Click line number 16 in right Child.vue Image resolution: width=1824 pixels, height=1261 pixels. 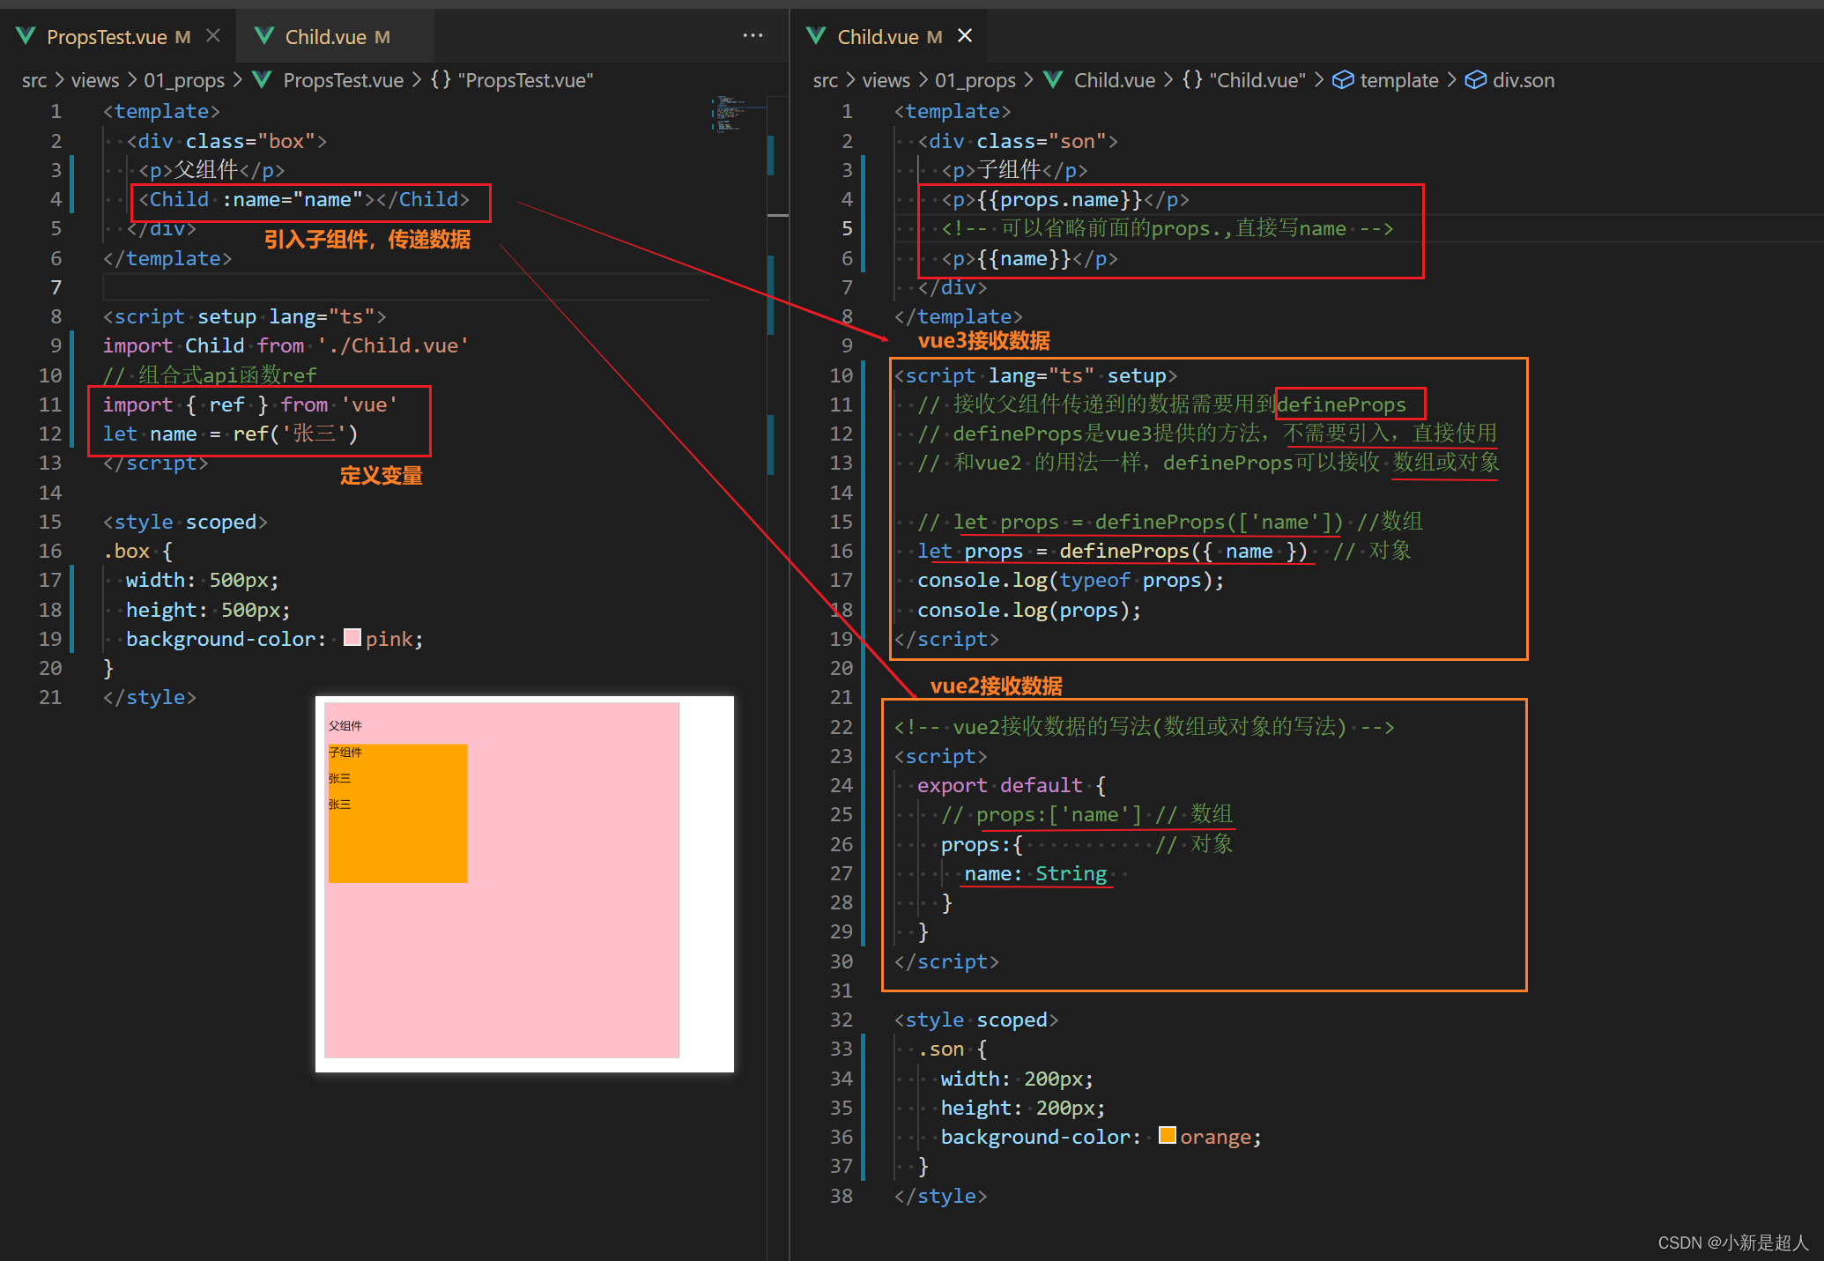842,551
